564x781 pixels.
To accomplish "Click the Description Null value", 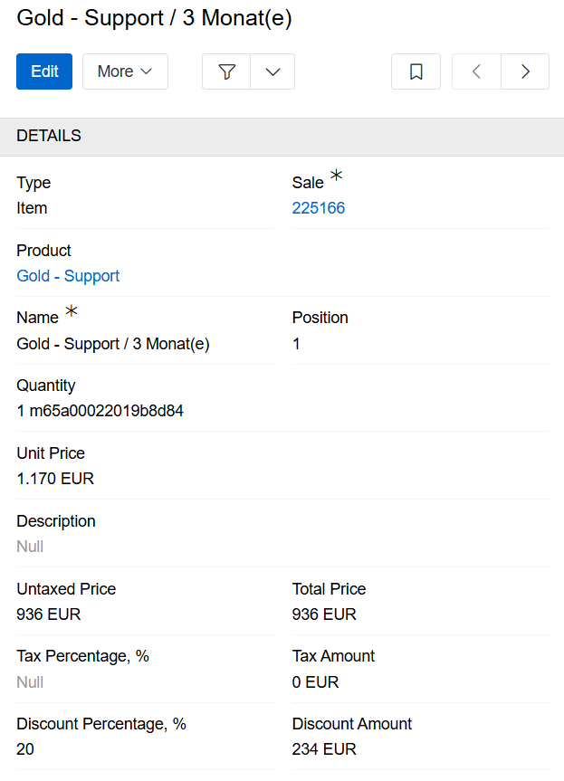I will [30, 547].
